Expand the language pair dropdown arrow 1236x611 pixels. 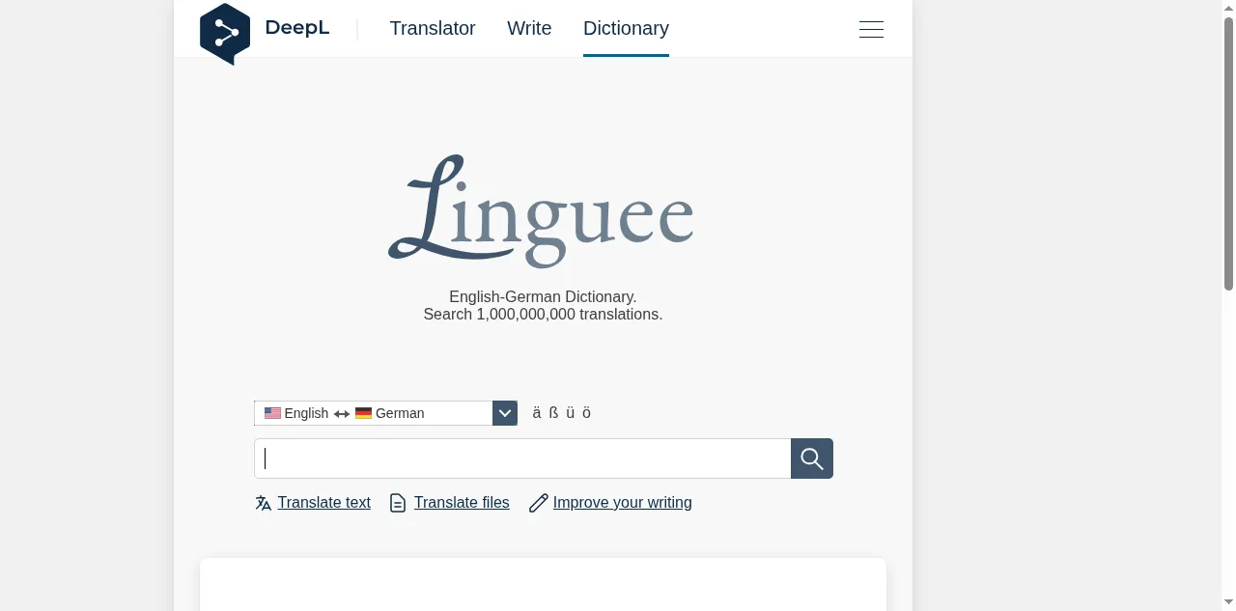click(x=505, y=413)
